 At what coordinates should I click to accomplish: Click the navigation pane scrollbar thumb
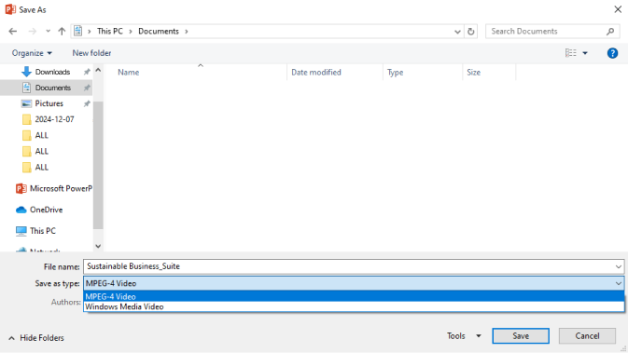point(98,165)
